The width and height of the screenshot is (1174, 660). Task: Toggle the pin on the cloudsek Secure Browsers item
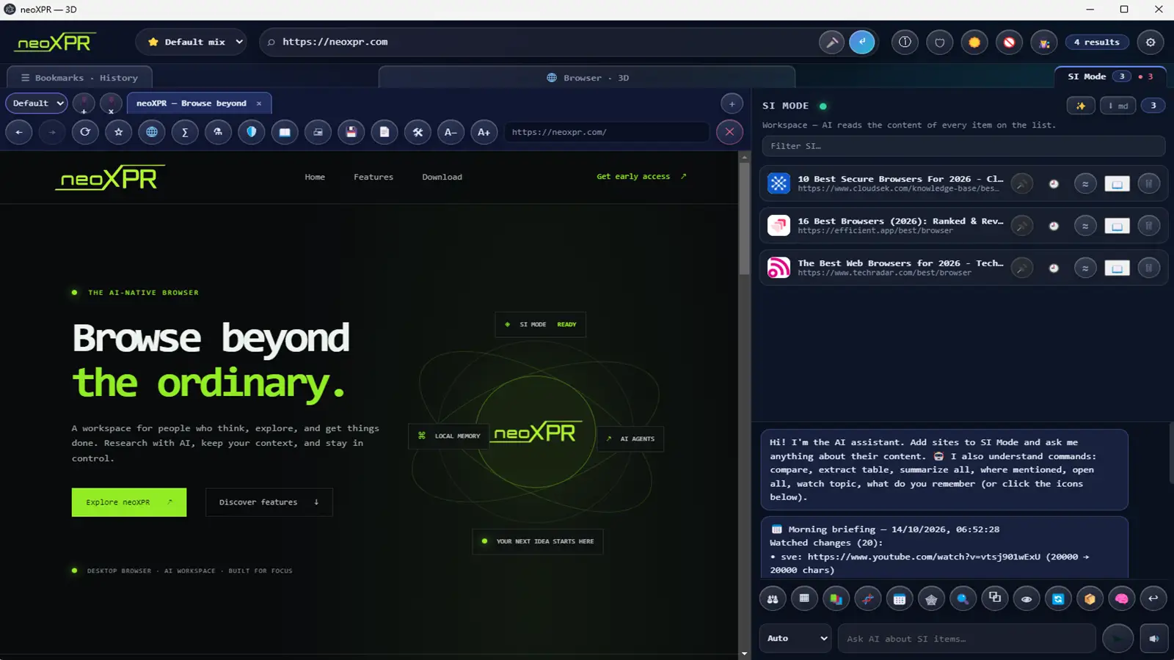tap(1021, 183)
